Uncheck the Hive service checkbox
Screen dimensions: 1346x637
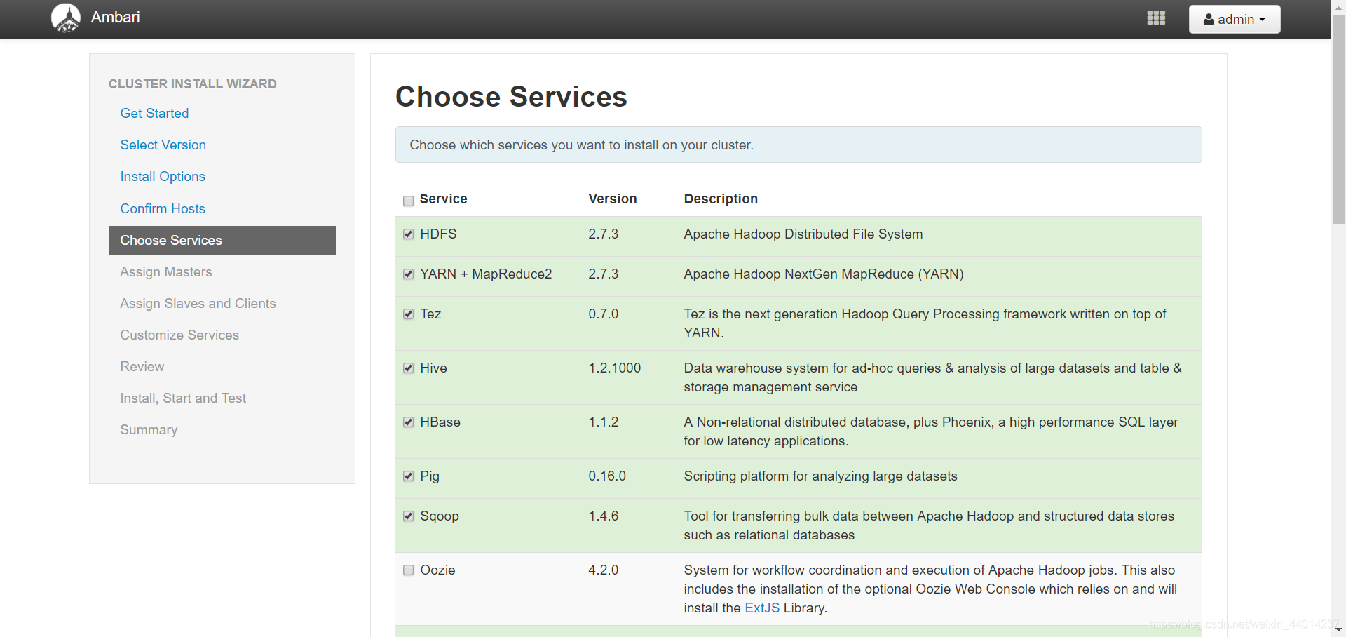coord(409,368)
